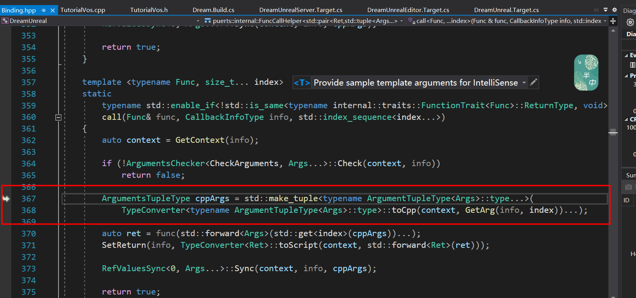636x298 pixels.
Task: Open the Summary tab in Diagnostic Tools
Action: (x=631, y=175)
